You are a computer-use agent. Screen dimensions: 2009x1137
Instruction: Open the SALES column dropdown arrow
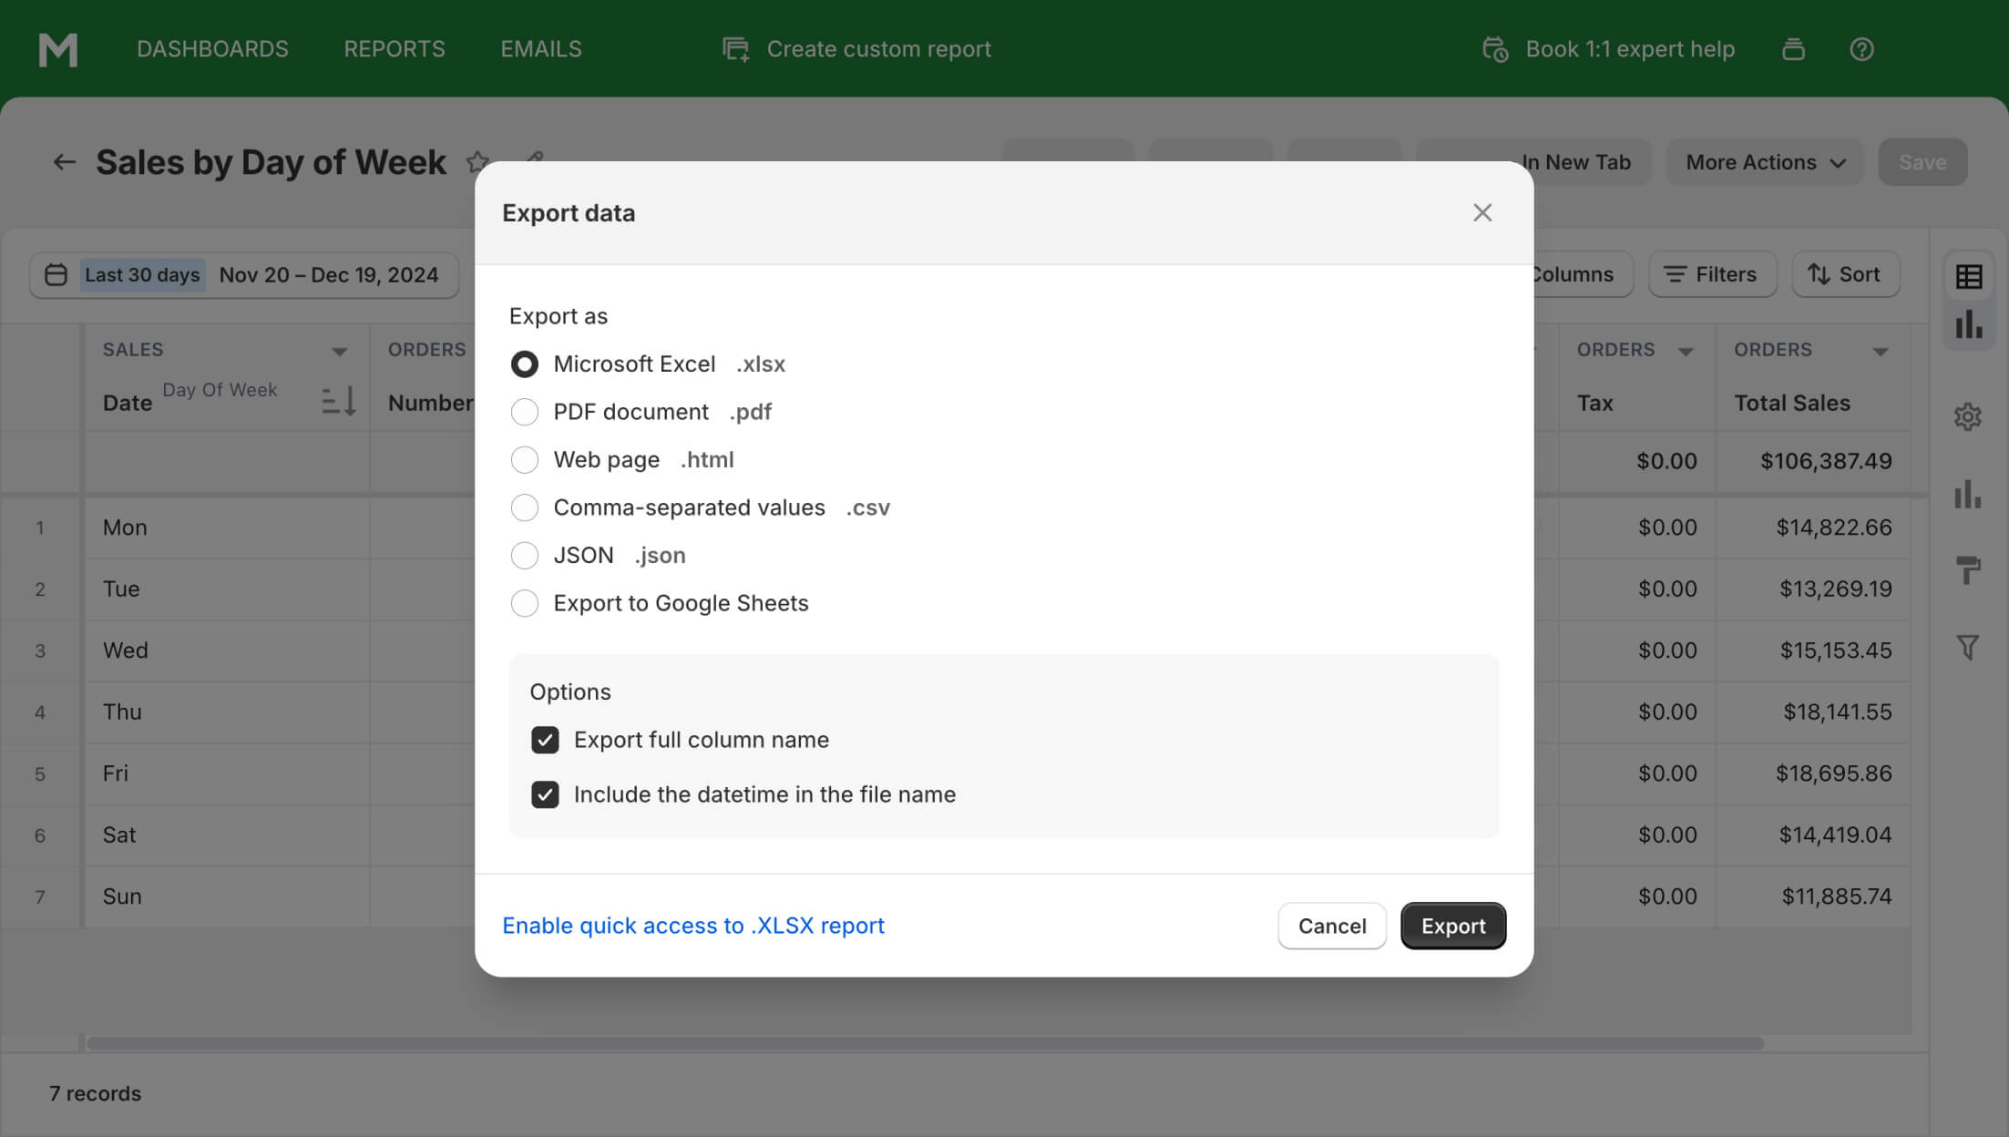point(340,350)
